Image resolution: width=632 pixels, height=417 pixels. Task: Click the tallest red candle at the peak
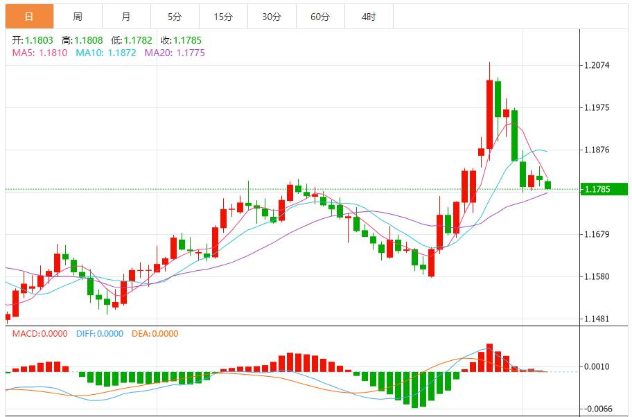pos(489,114)
